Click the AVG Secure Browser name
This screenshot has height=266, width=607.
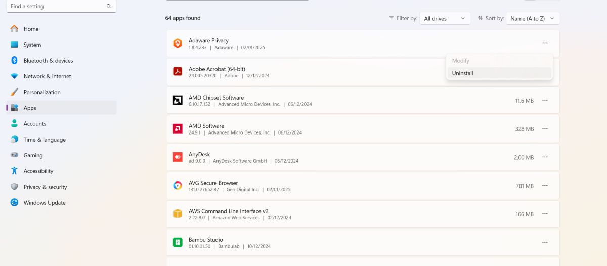[213, 183]
